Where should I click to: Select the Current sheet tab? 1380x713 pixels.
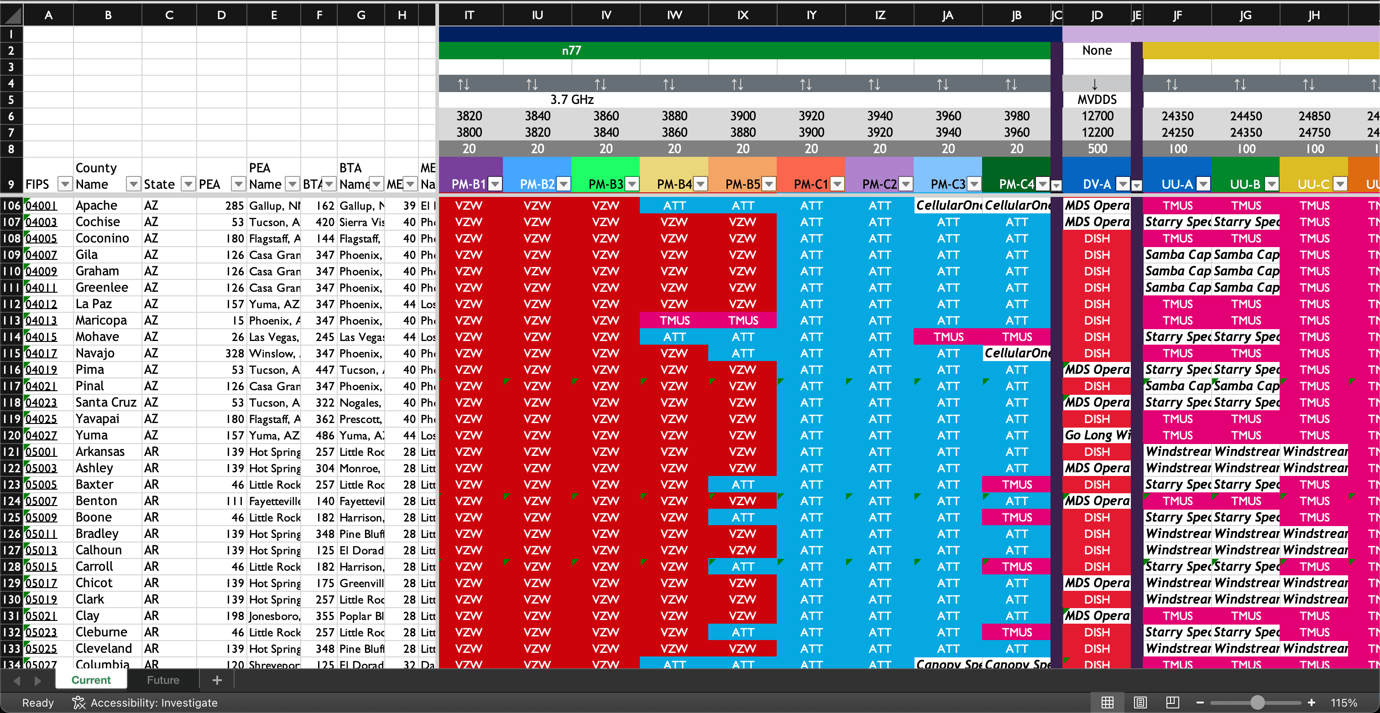(x=91, y=680)
